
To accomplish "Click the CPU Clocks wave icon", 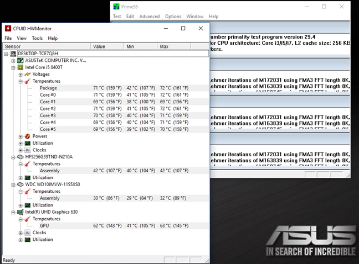I will [x=28, y=150].
